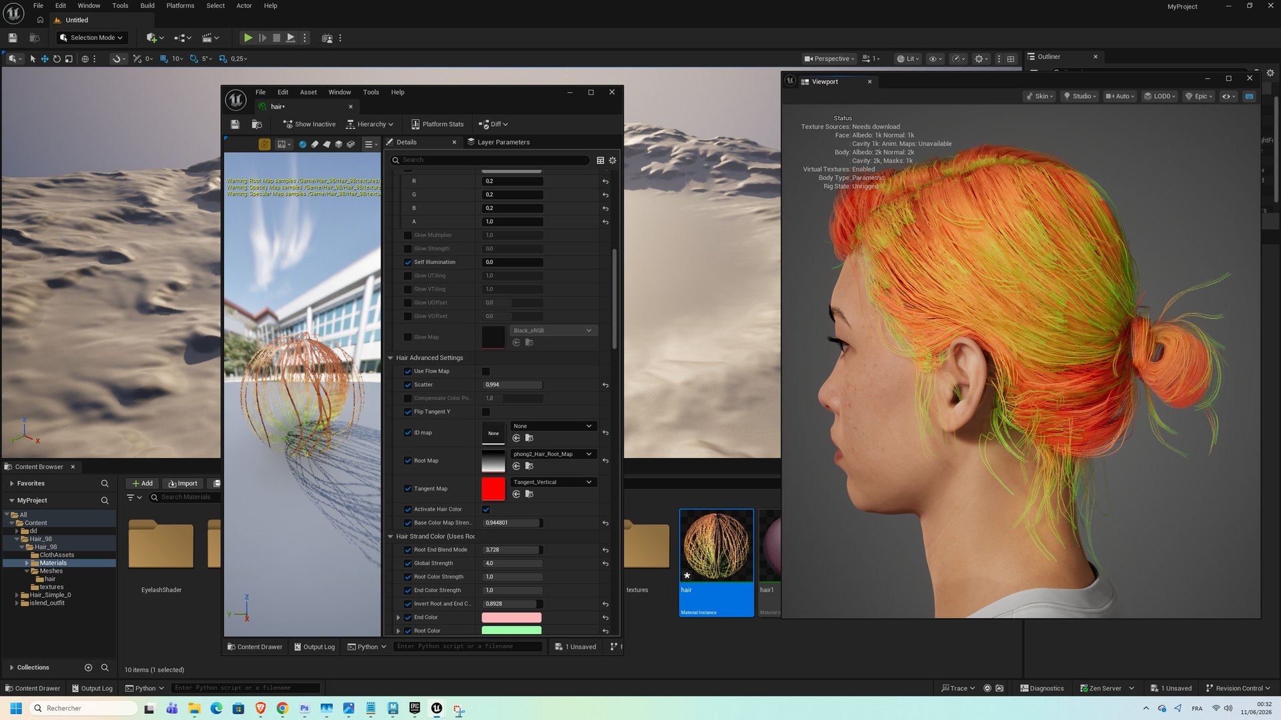Click Platform Stats button
This screenshot has width=1281, height=720.
pyautogui.click(x=437, y=124)
